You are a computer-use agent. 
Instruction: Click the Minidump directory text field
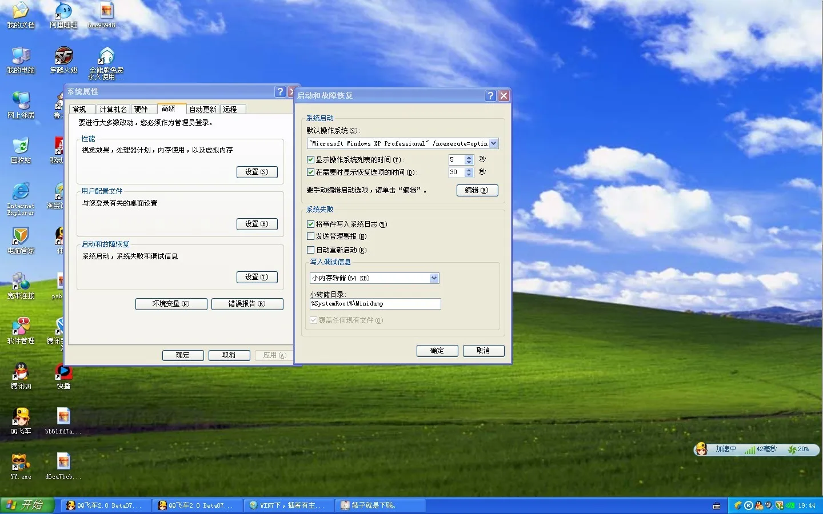(374, 304)
